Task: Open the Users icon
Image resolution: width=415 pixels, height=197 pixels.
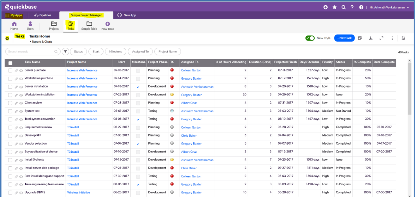Action: [x=30, y=24]
